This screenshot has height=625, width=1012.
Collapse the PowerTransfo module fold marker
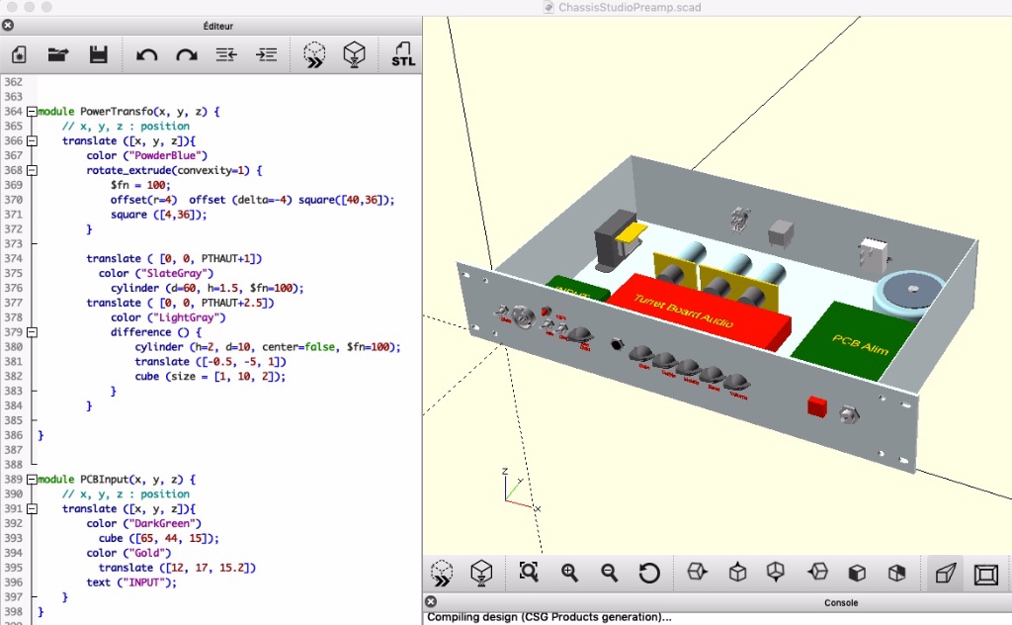(32, 112)
